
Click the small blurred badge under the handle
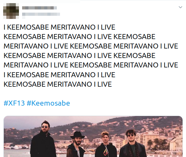tap(24, 17)
